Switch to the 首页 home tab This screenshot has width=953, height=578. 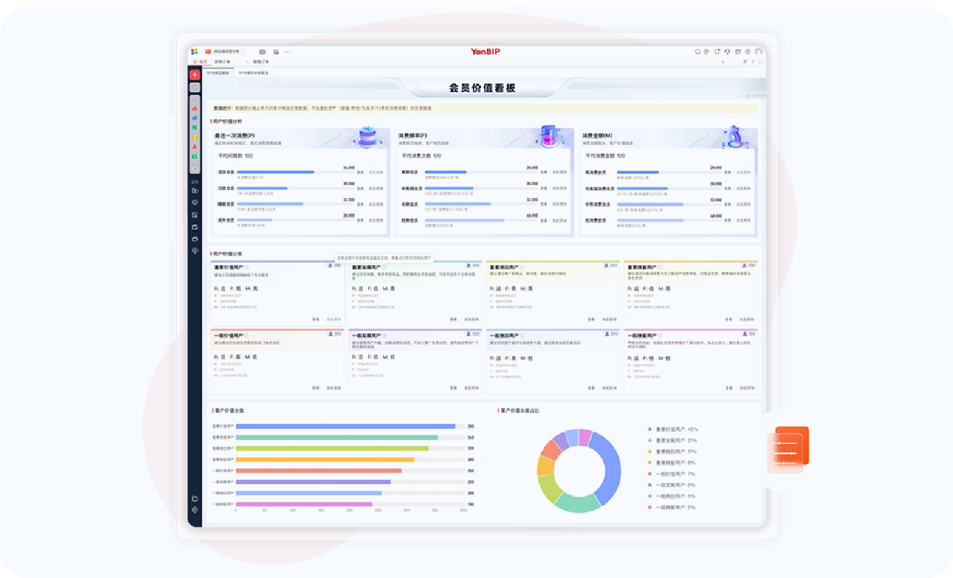pos(201,62)
